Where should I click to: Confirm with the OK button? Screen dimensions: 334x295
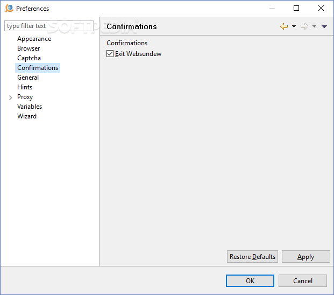[250, 280]
